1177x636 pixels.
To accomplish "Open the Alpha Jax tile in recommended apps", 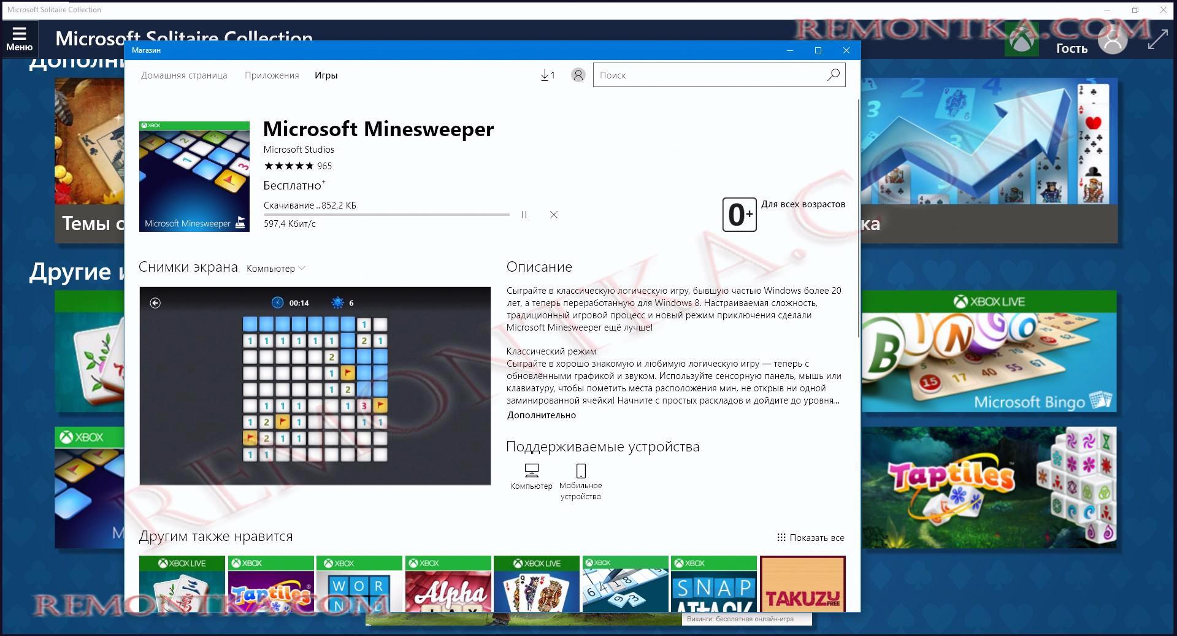I will tap(448, 584).
